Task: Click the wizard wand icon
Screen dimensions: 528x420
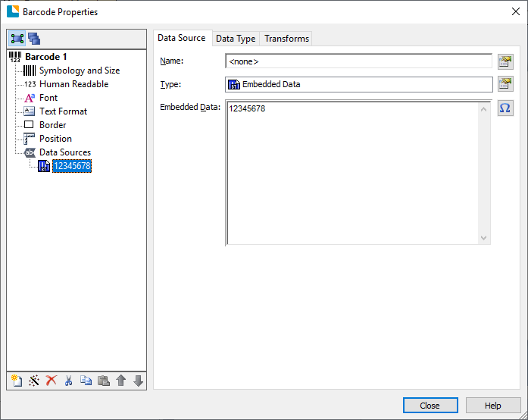Action: (34, 381)
